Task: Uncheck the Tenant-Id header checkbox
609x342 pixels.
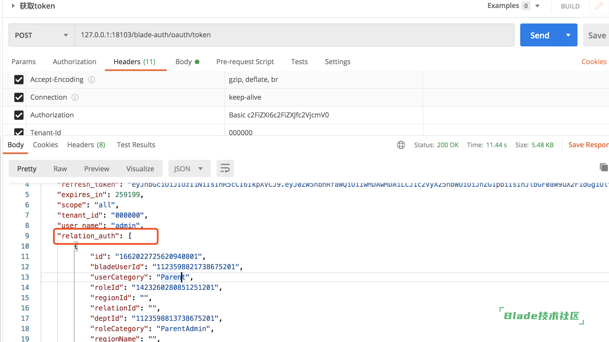Action: coord(19,132)
